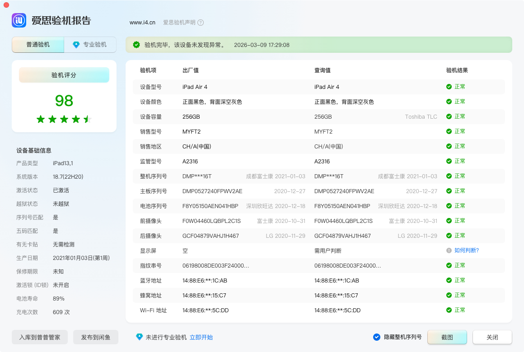Image resolution: width=524 pixels, height=352 pixels.
Task: Click the green check icon in Wi-Fi 地址 row
Action: click(449, 310)
